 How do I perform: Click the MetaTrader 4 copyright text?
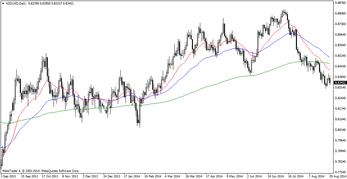click(40, 171)
